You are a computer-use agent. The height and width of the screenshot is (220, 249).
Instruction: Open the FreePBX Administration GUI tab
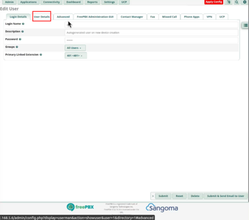coord(95,17)
